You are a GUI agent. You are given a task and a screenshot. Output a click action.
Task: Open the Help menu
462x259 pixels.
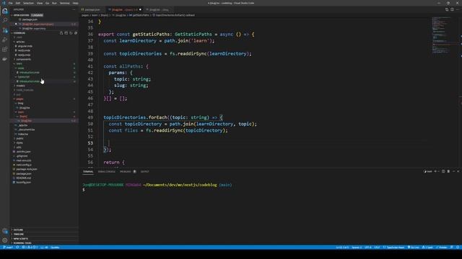[x=75, y=3]
